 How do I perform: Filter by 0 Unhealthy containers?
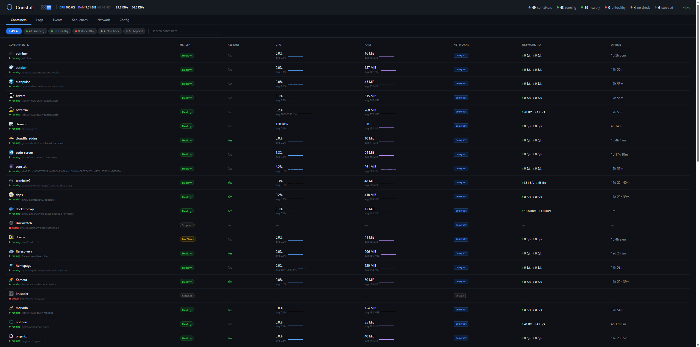pos(85,31)
